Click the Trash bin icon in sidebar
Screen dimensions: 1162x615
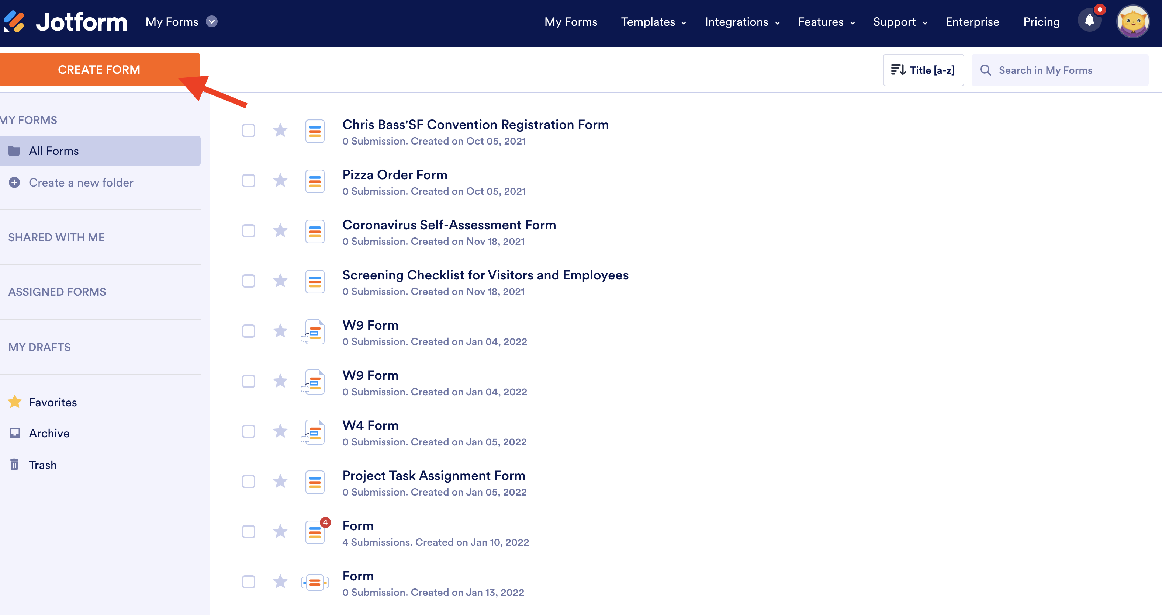point(14,465)
